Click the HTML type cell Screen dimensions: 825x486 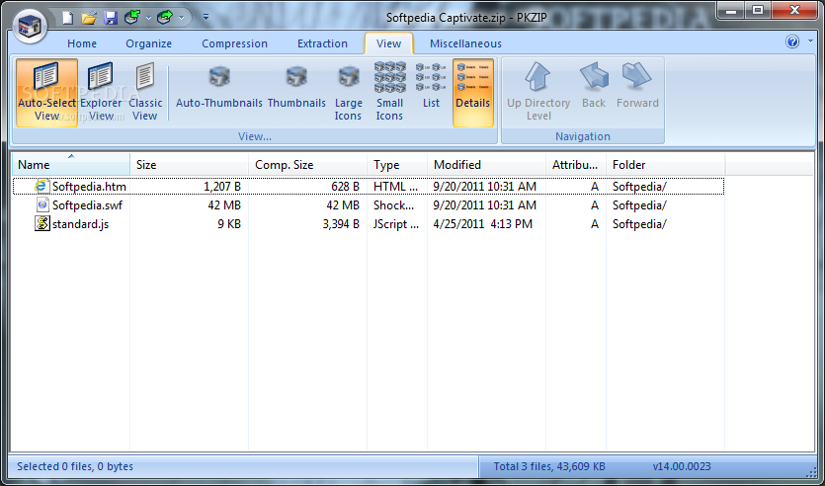(x=395, y=186)
